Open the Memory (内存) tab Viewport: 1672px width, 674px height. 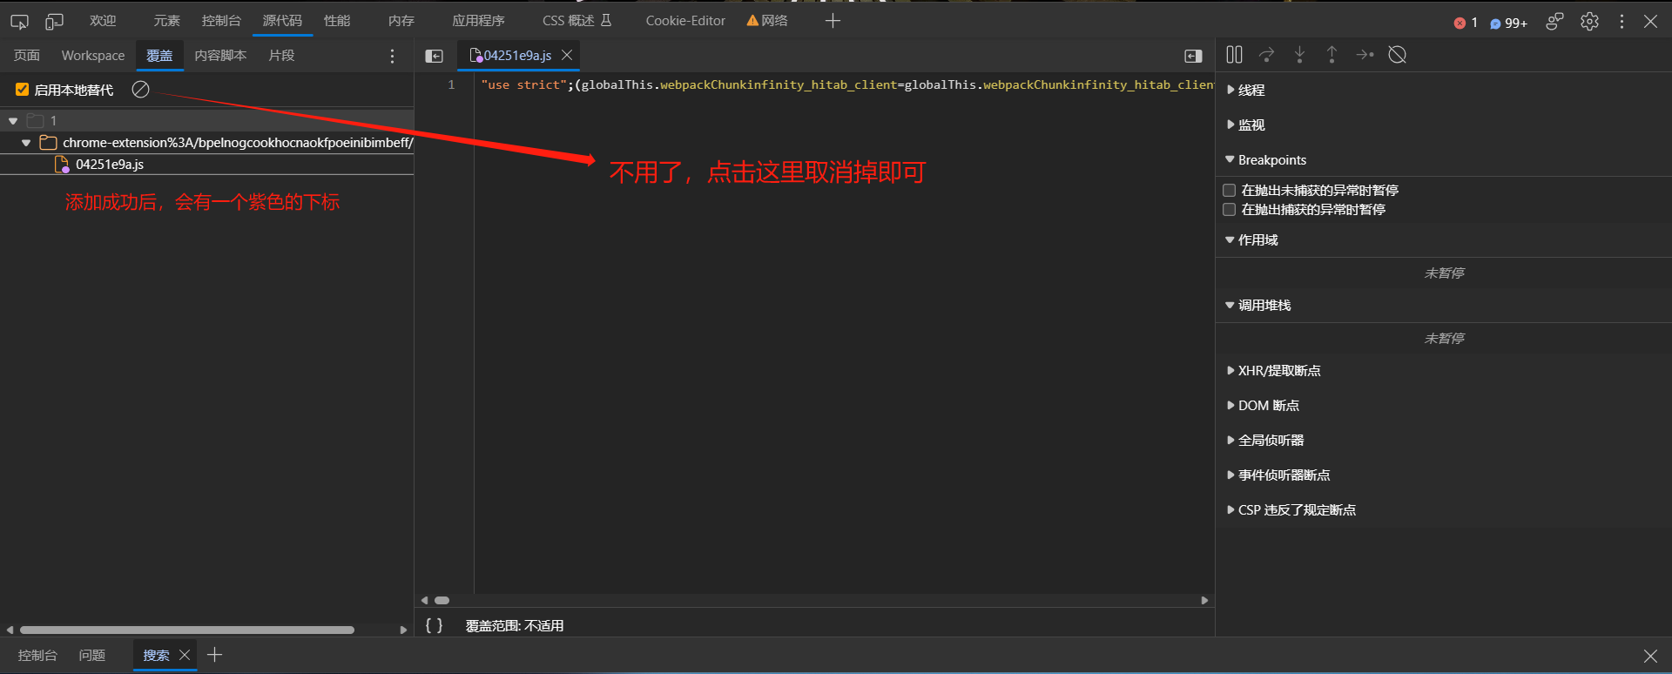tap(401, 21)
